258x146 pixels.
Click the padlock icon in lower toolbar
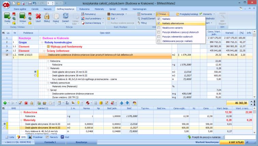32,103
